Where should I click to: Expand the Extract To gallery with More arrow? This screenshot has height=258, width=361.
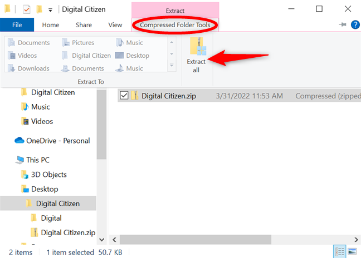click(172, 66)
